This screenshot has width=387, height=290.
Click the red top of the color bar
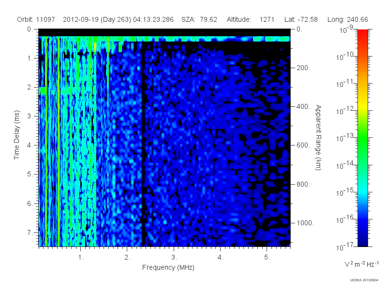pos(362,33)
